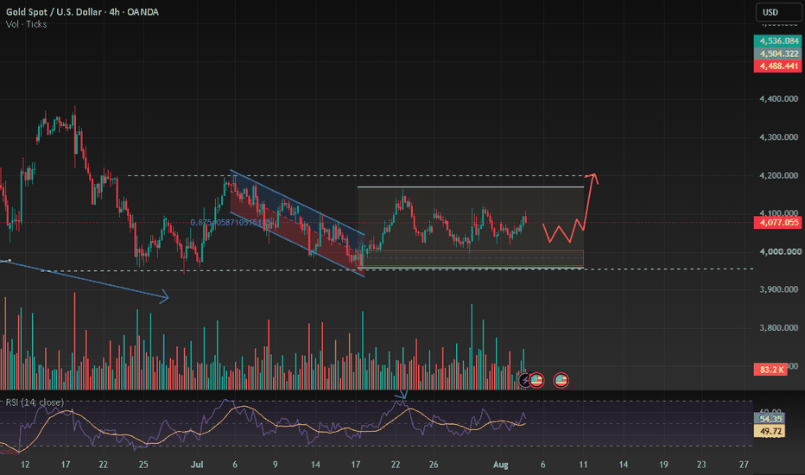Click the 23 date on time axis
Screen dimensions: 805x475
tap(701, 465)
